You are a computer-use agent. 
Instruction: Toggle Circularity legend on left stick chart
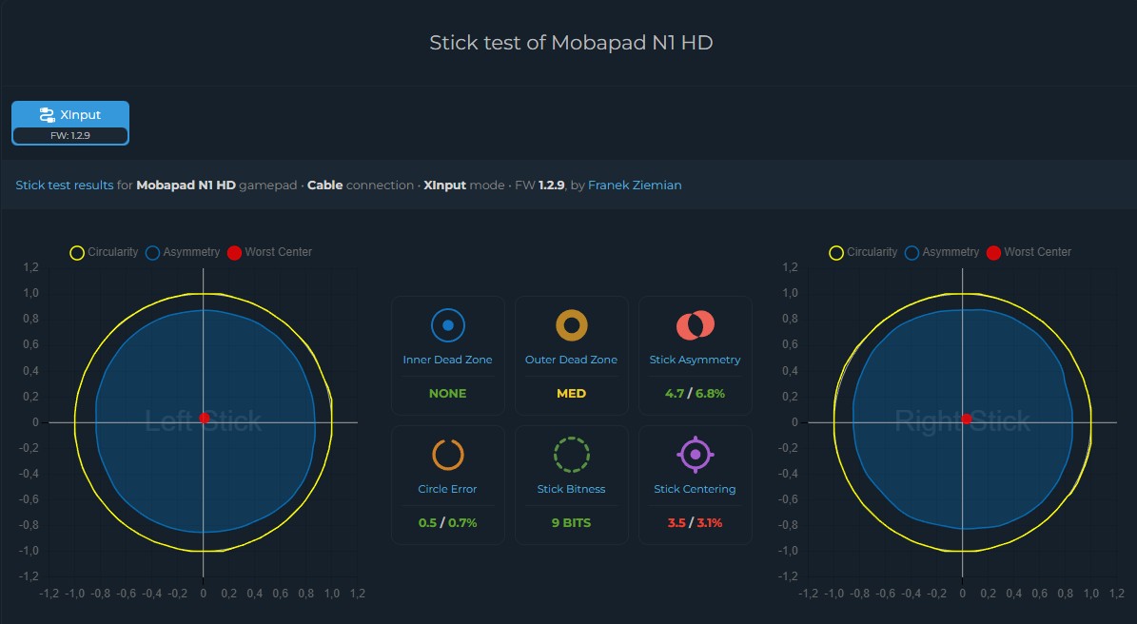pyautogui.click(x=104, y=252)
